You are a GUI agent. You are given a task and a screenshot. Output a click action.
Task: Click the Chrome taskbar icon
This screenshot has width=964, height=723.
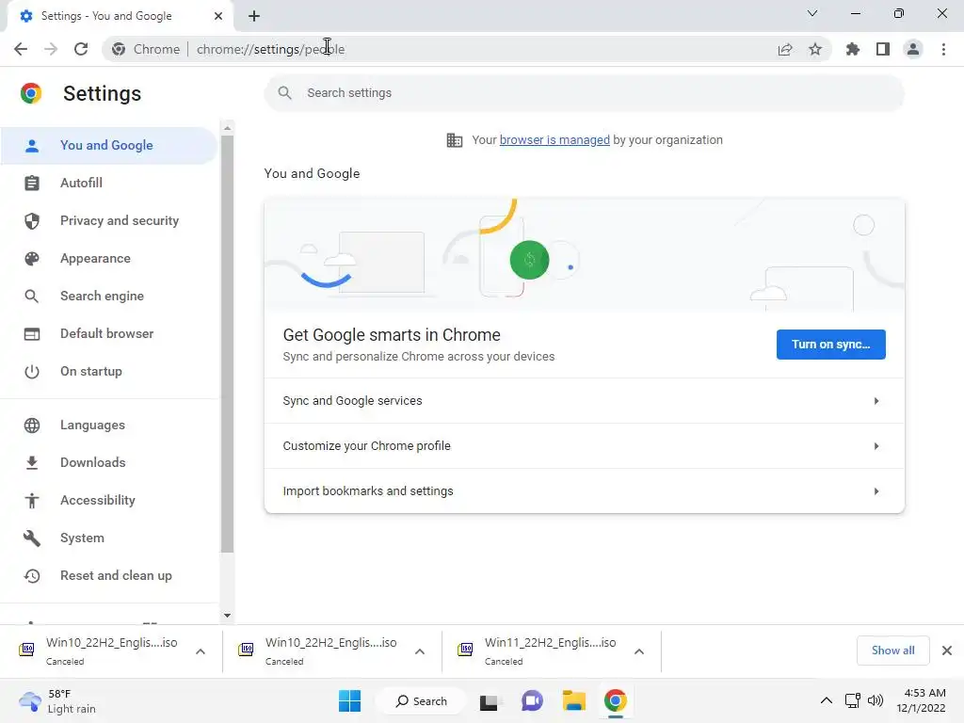pos(616,700)
